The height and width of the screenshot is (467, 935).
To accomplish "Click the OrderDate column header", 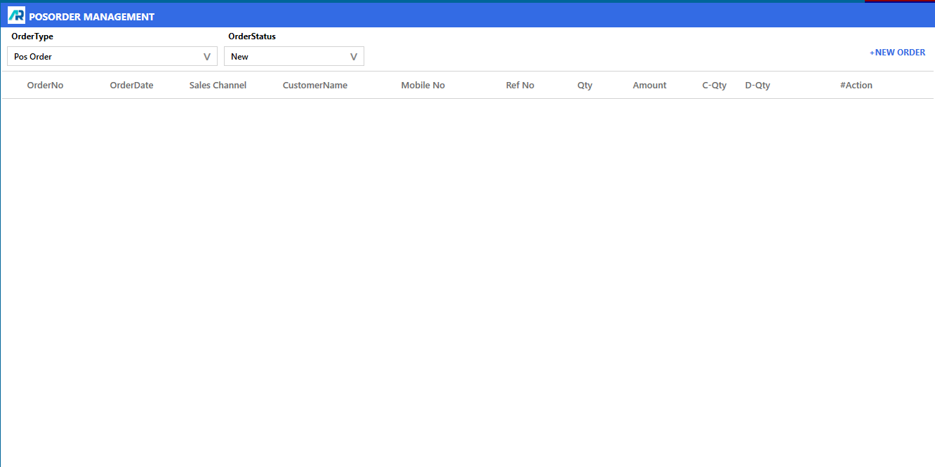I will tap(131, 85).
